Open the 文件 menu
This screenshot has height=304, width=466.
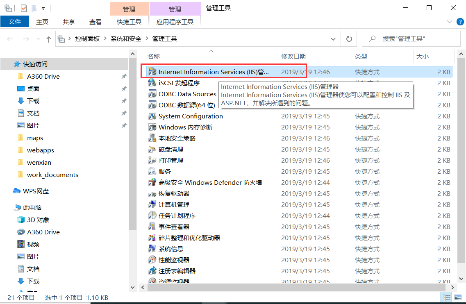(x=15, y=22)
